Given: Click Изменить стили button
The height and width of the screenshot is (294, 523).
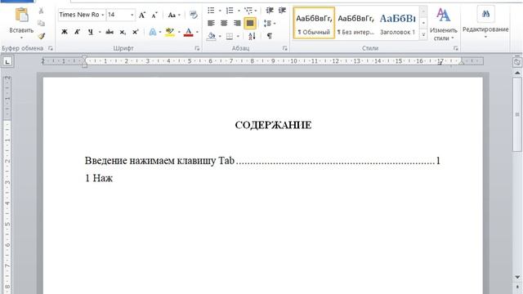Looking at the screenshot, I should pos(443,24).
